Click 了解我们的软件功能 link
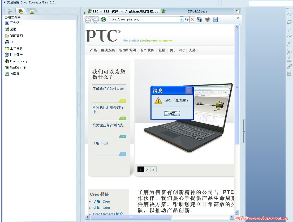 coord(108,89)
